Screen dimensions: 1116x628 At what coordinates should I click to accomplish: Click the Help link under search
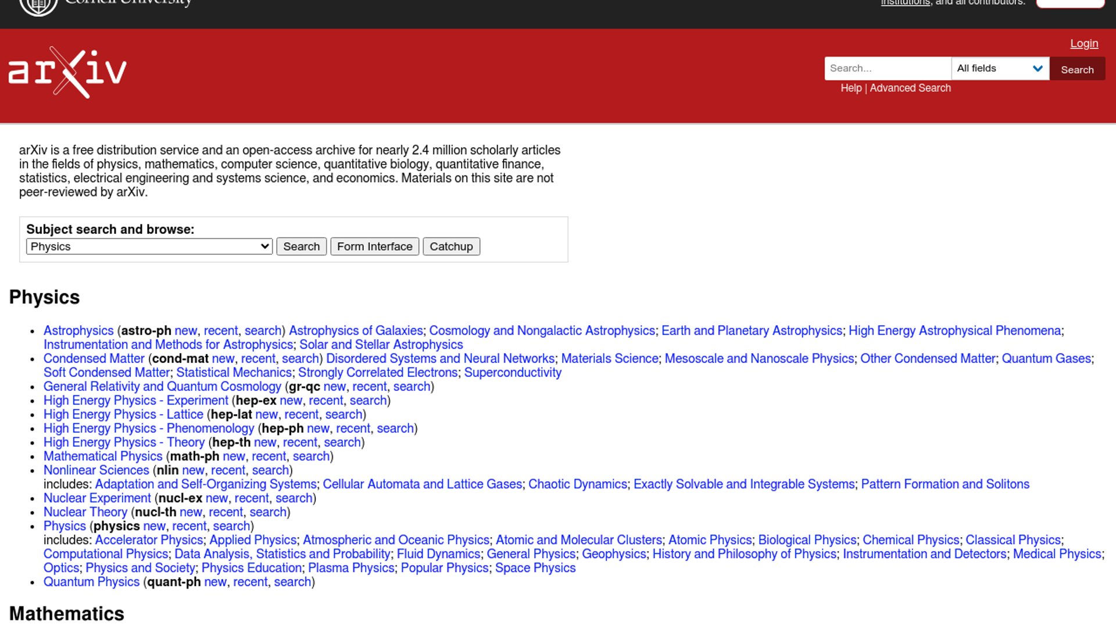pos(851,88)
